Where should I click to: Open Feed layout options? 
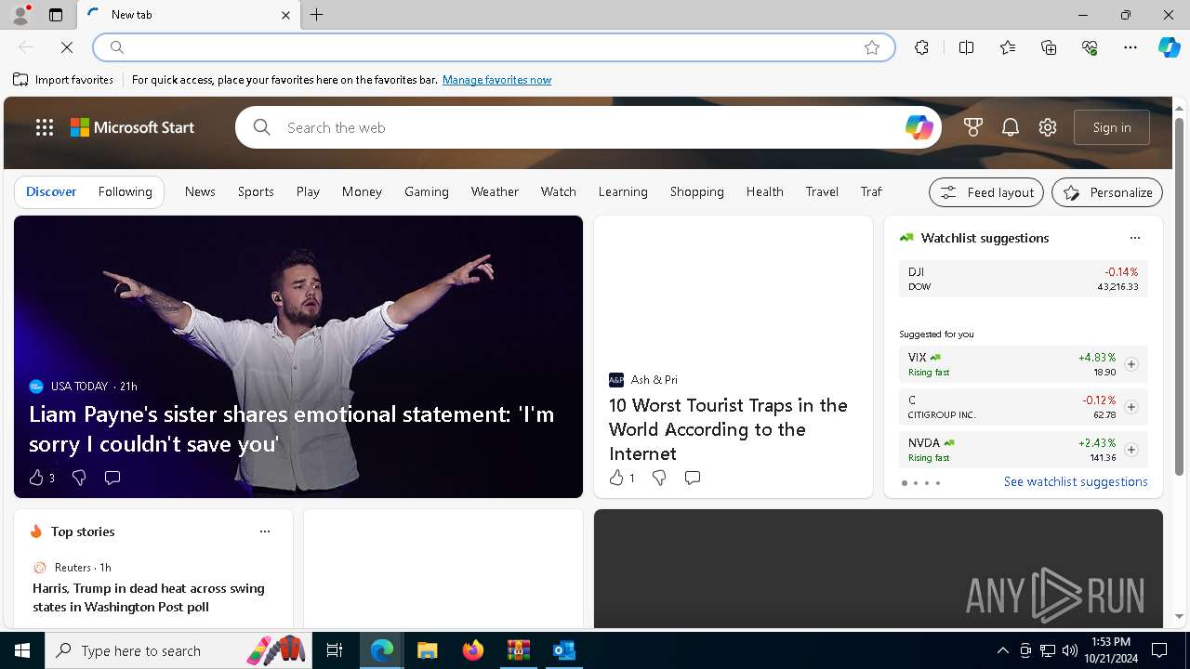pyautogui.click(x=986, y=192)
